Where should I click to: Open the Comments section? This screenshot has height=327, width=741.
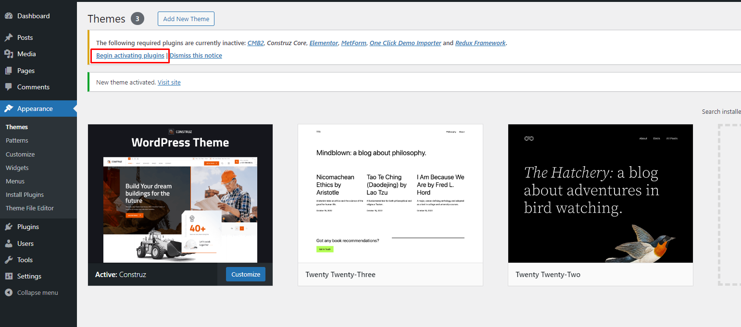tap(38, 87)
